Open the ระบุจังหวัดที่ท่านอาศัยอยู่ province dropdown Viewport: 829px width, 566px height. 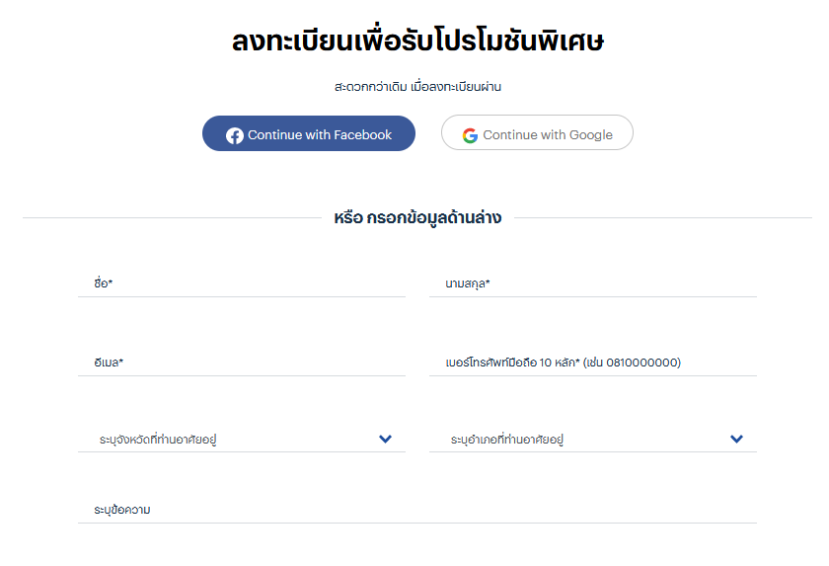click(x=242, y=439)
